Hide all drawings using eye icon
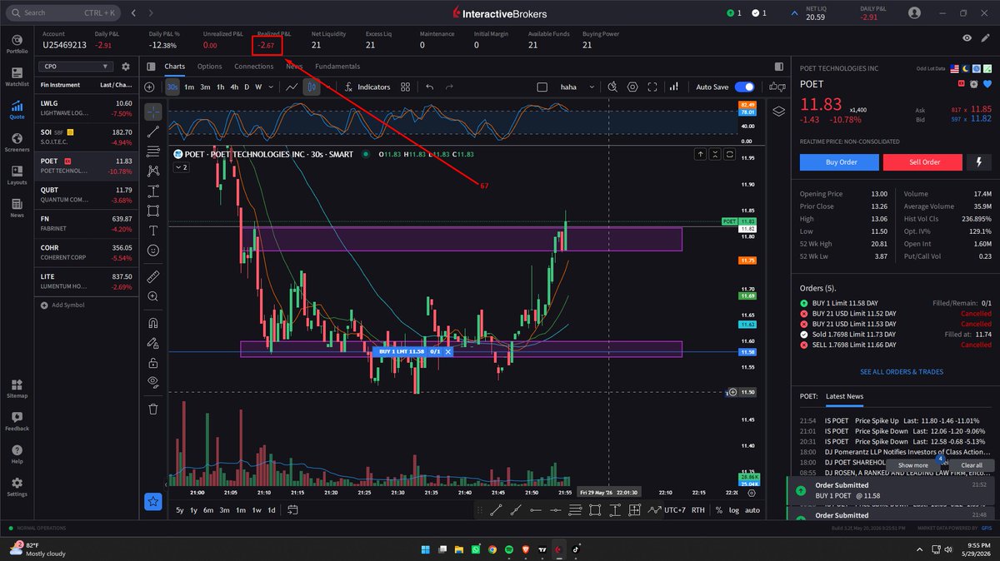 [x=153, y=381]
